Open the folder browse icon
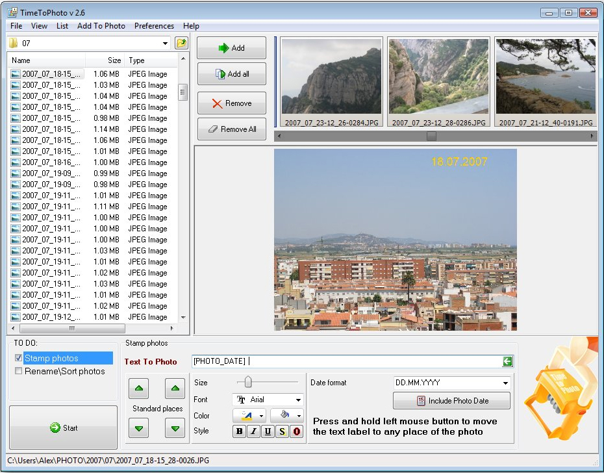 point(182,44)
